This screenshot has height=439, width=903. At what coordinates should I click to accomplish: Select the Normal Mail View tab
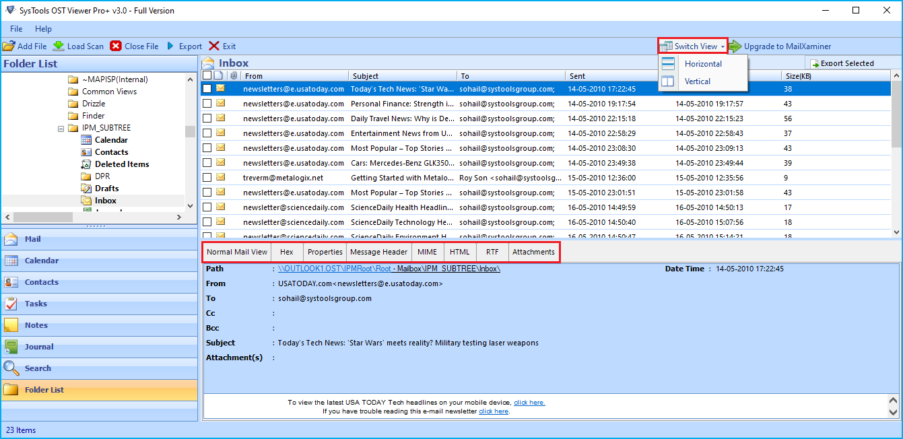click(x=237, y=252)
